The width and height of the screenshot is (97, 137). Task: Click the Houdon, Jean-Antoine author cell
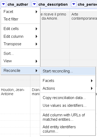(13, 92)
